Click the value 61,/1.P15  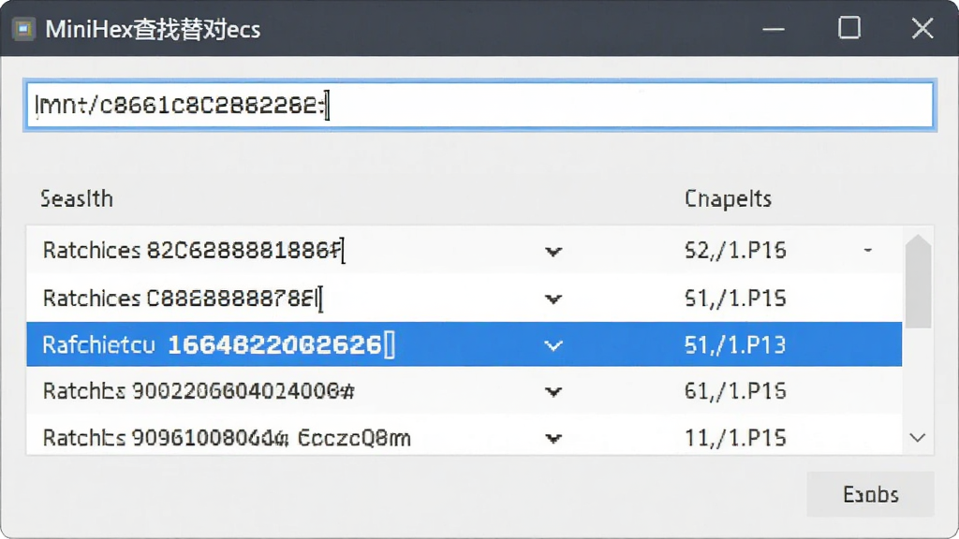[734, 391]
